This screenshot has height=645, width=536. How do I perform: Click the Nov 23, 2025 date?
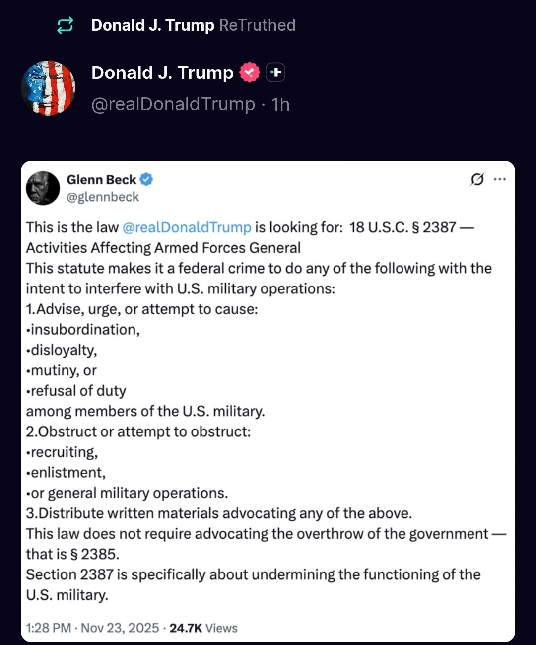pos(120,628)
